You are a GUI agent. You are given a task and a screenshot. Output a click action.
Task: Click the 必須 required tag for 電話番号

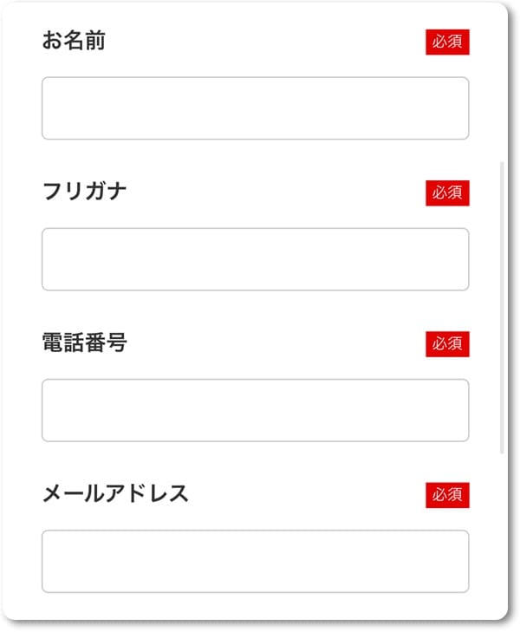point(447,343)
